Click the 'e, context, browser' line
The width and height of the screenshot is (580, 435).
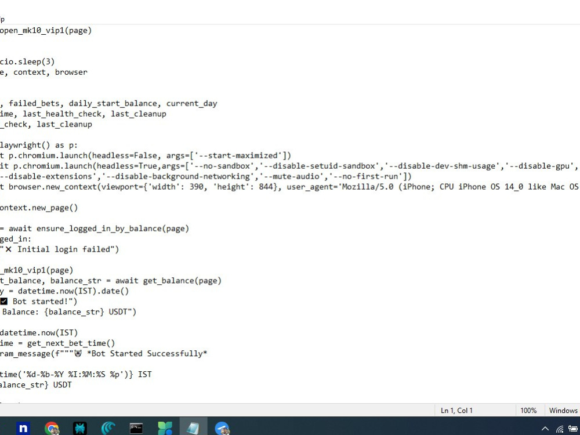click(43, 72)
